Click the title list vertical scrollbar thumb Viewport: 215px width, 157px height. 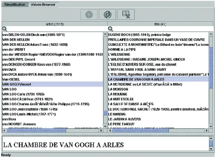(x=211, y=67)
